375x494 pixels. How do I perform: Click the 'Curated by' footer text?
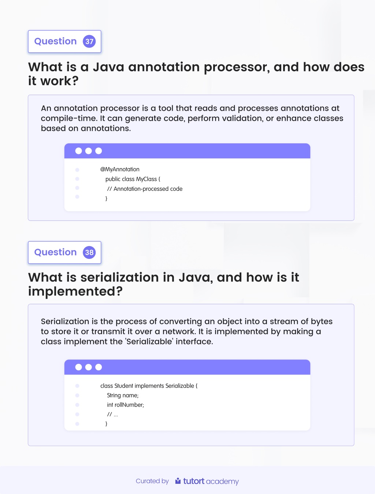152,481
